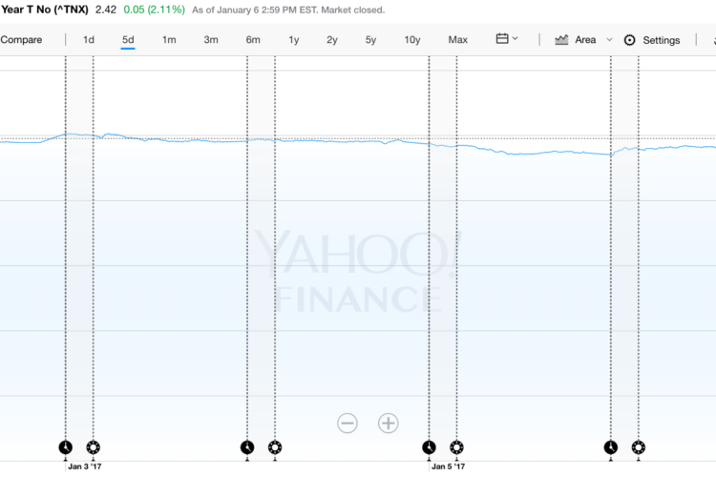Click the gear marker right of Jan 5 '17
The height and width of the screenshot is (477, 716).
[456, 447]
